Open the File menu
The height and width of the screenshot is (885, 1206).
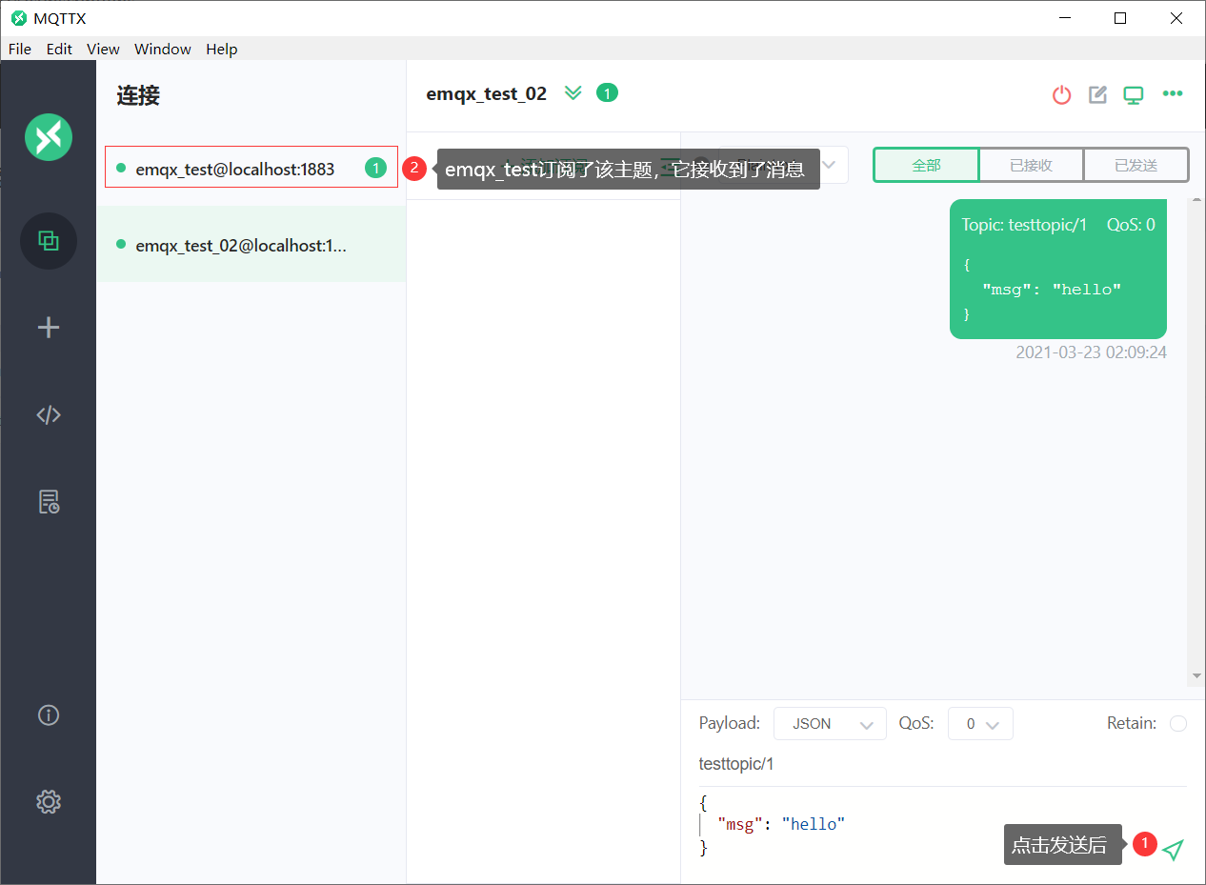[19, 49]
